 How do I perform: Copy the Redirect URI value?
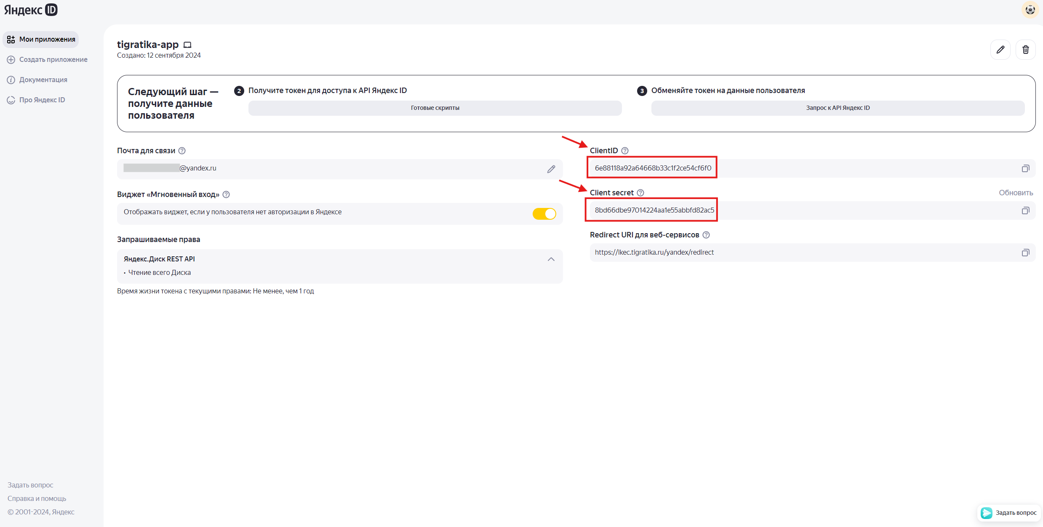click(1025, 253)
